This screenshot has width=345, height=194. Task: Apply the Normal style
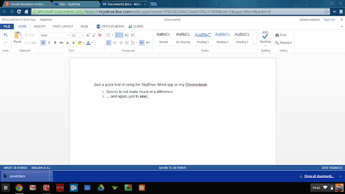[163, 38]
